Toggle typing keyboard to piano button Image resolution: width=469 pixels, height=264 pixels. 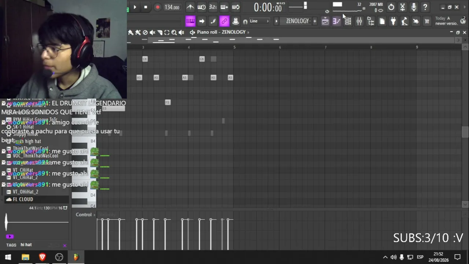click(190, 21)
